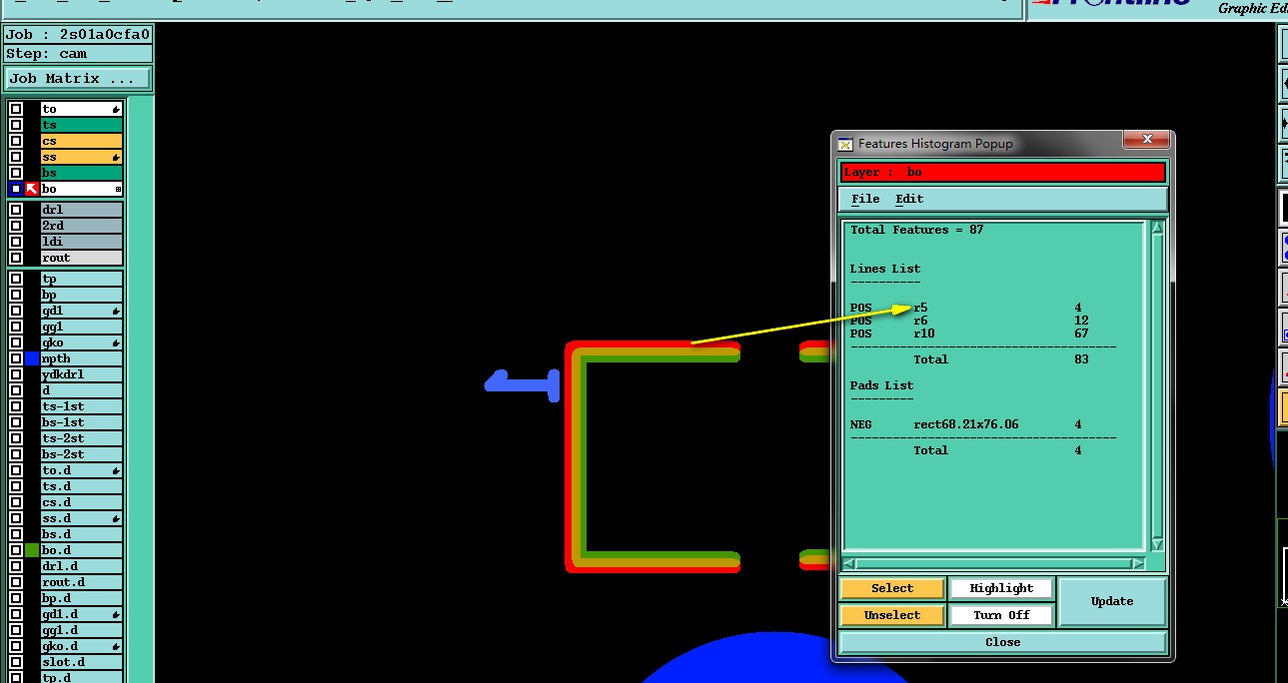
Task: Select the rect68.21x76.06 pad entry
Action: pos(967,424)
